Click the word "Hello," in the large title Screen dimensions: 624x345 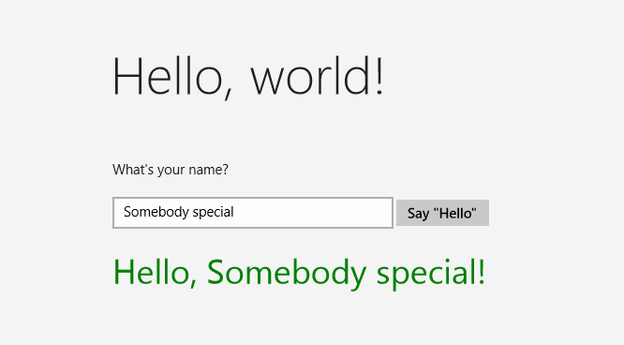pos(172,77)
